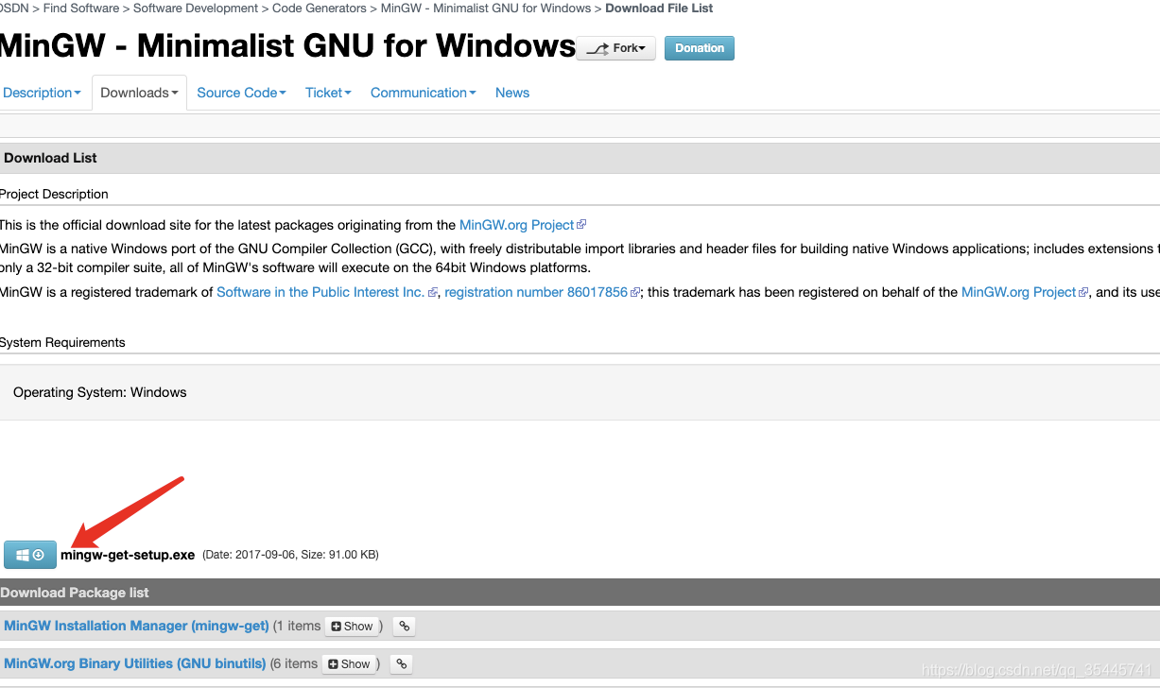Click MinGW Installation Manager (mingw-get) link
1160x688 pixels.
pos(136,626)
